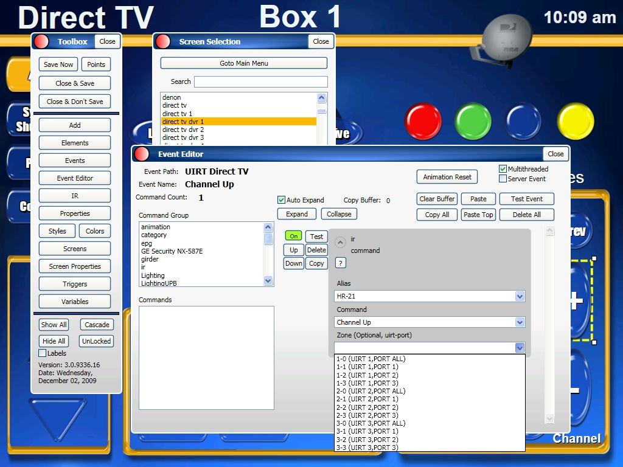Image resolution: width=623 pixels, height=467 pixels.
Task: Select zone 3-1 (UIRT 3,PORT 1)
Action: [430, 431]
